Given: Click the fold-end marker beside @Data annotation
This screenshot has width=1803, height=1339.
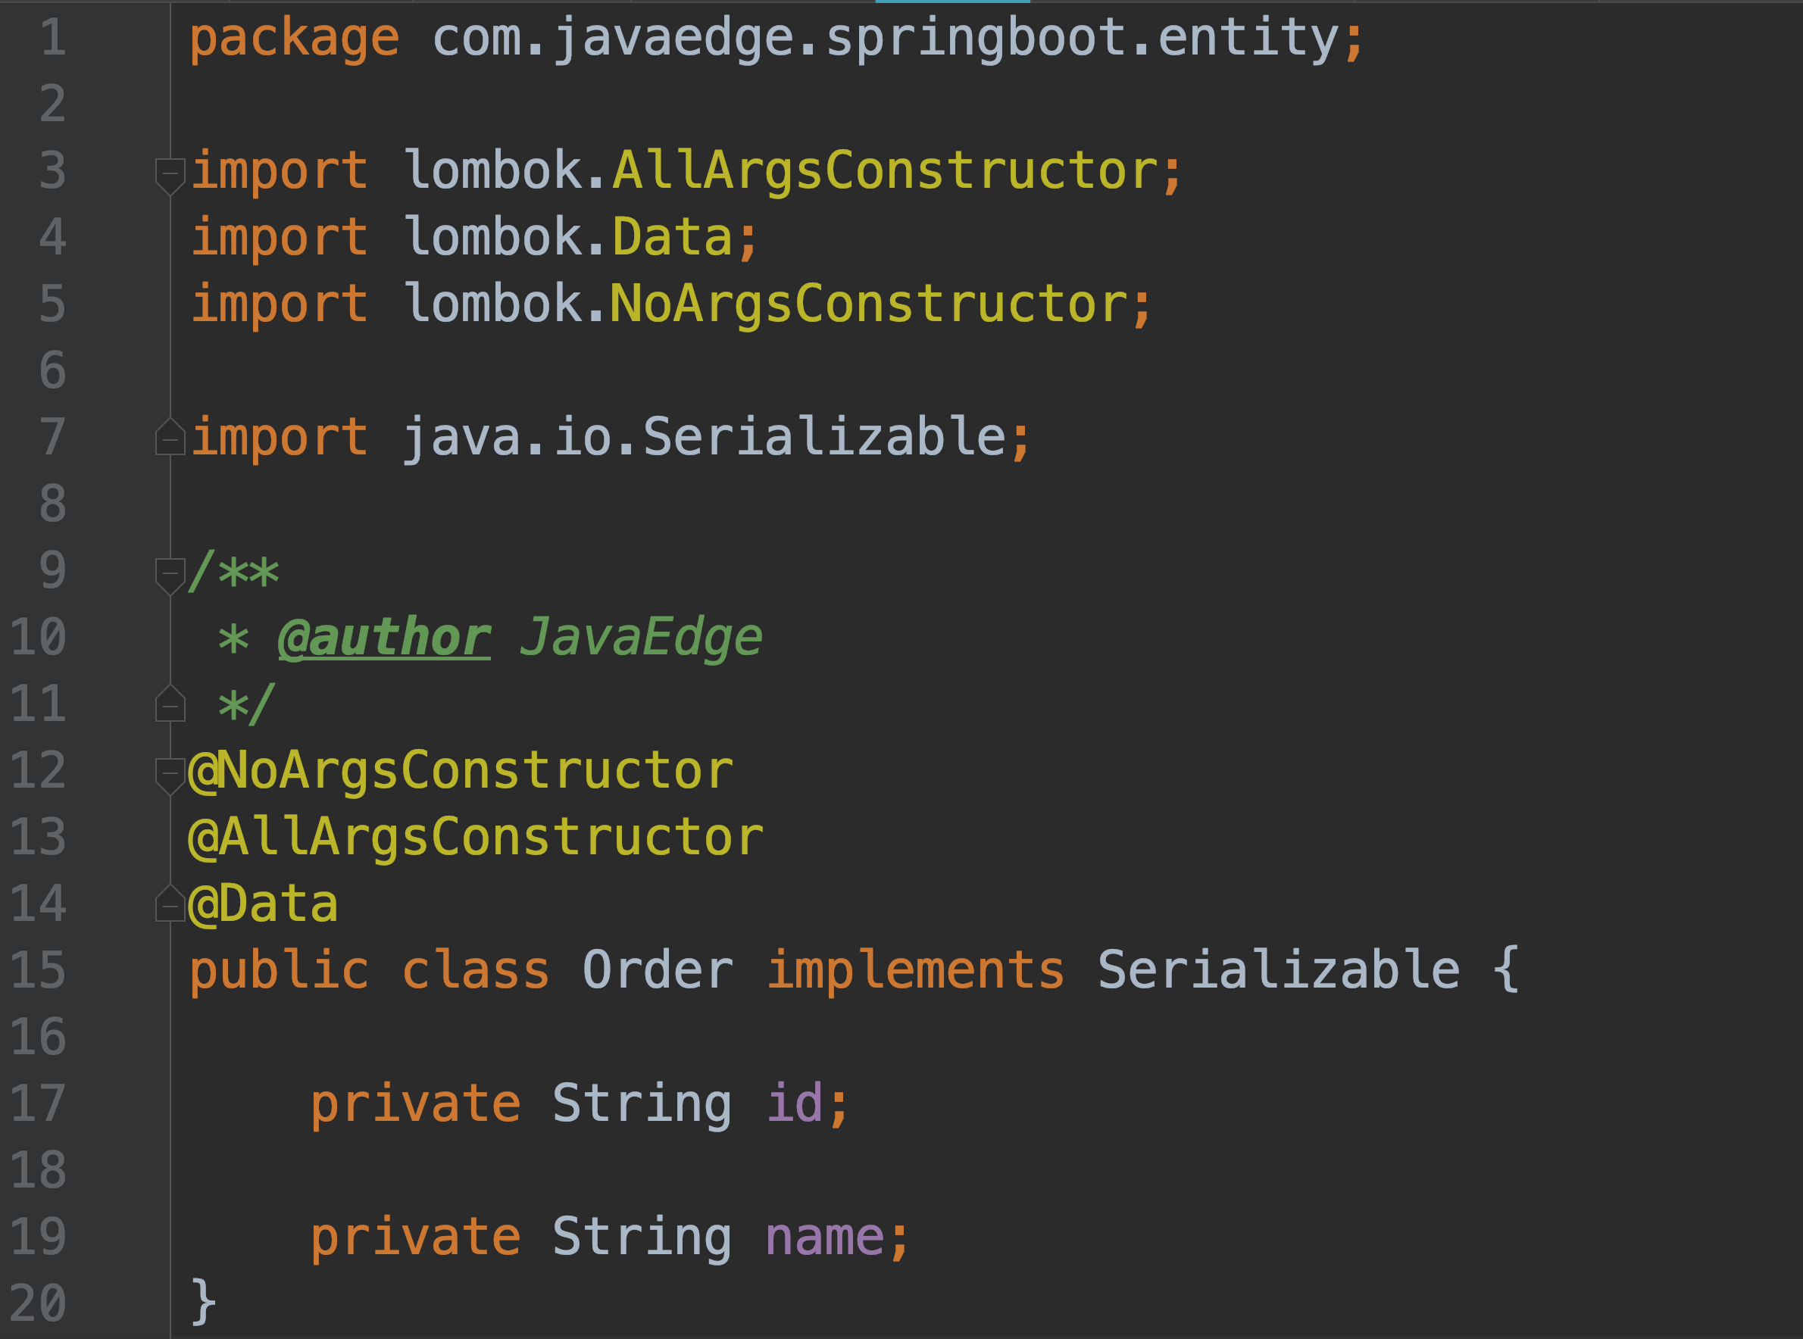Looking at the screenshot, I should click(x=170, y=905).
